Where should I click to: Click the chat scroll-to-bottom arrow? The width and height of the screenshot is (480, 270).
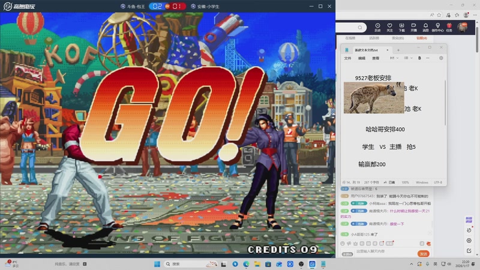(430, 233)
